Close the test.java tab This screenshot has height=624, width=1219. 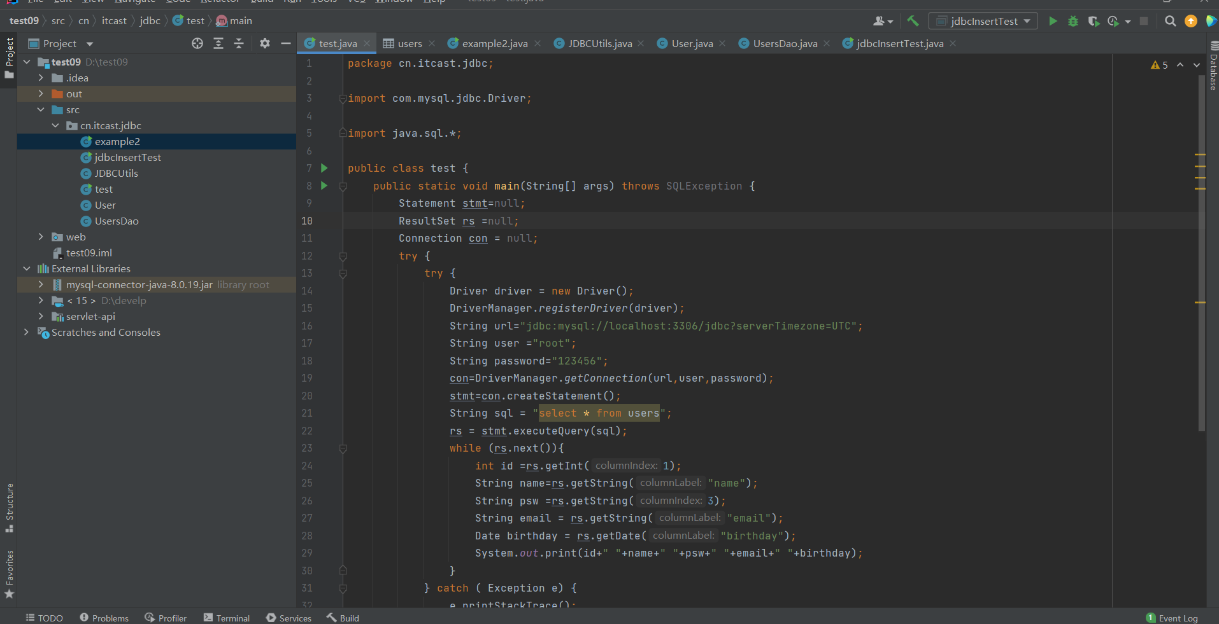(367, 43)
